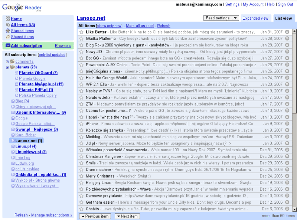
Task: Click the arrow icon on iPhone row
Action: coord(287,124)
